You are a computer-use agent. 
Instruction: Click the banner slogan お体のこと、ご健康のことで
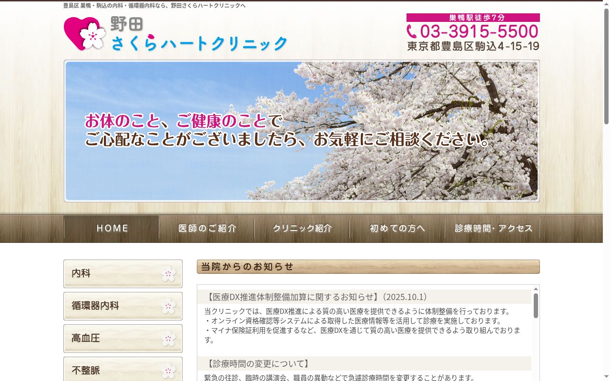(x=183, y=121)
